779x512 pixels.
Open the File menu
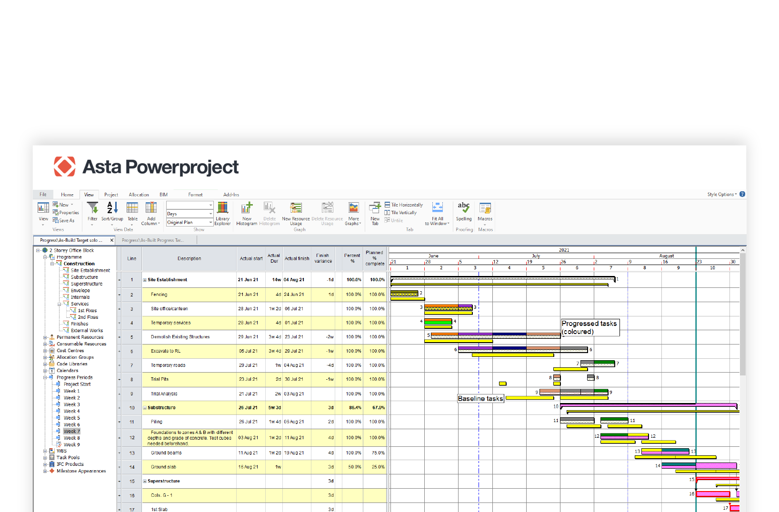point(43,195)
